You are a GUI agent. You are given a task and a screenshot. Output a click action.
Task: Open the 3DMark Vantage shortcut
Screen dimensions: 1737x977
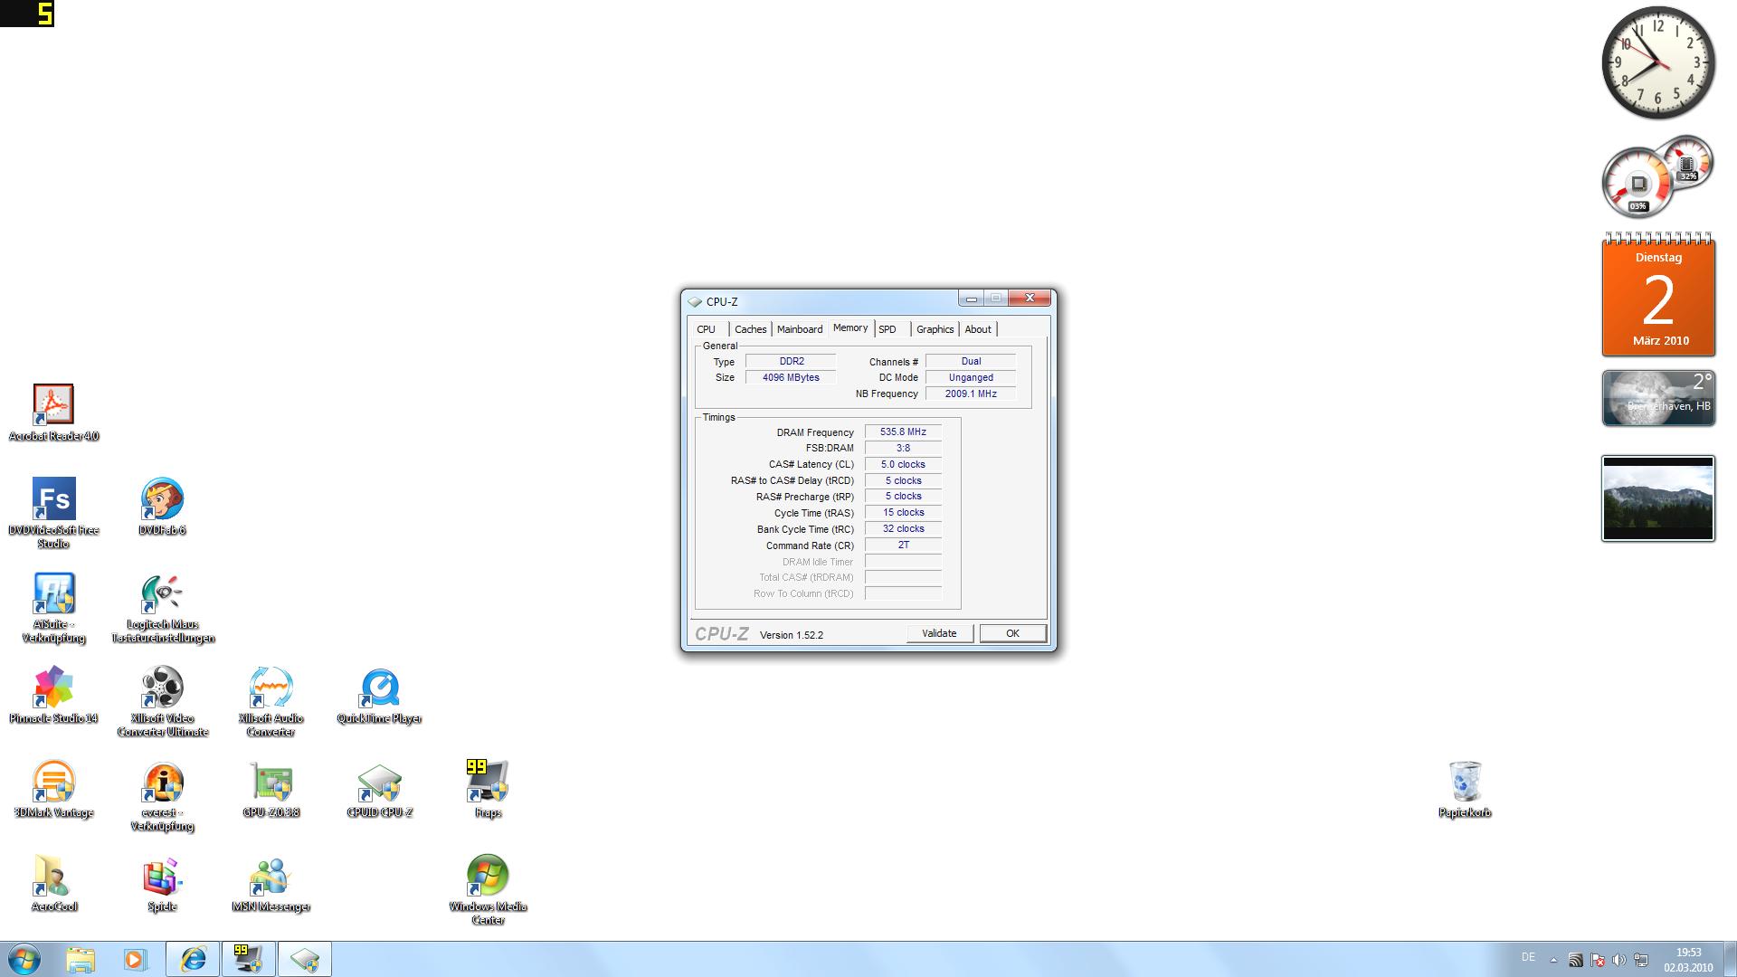pos(53,783)
